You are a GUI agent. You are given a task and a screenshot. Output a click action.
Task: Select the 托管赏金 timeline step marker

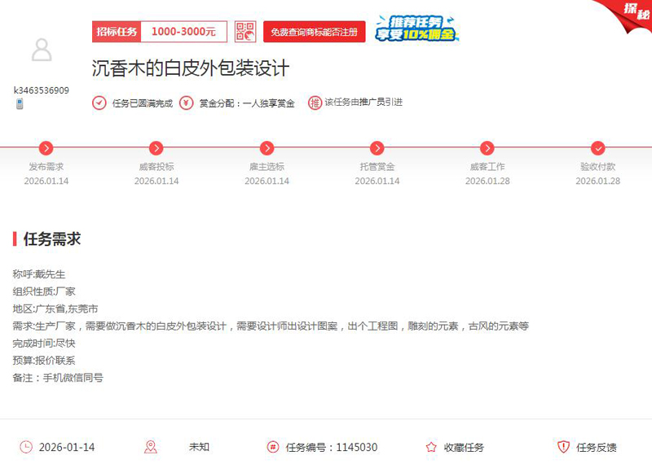(377, 148)
